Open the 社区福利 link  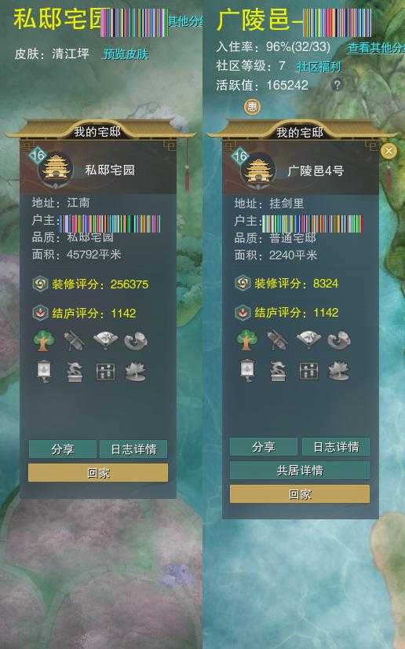point(319,66)
